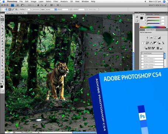Enable the Anti-alias checkbox
Image resolution: width=168 pixels, height=134 pixels.
coord(32,10)
